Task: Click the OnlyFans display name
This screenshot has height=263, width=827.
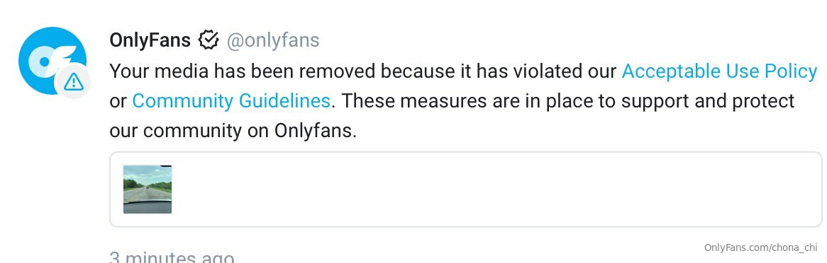Action: point(150,40)
